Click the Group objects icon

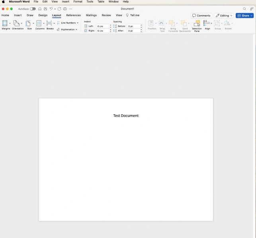pos(217,23)
